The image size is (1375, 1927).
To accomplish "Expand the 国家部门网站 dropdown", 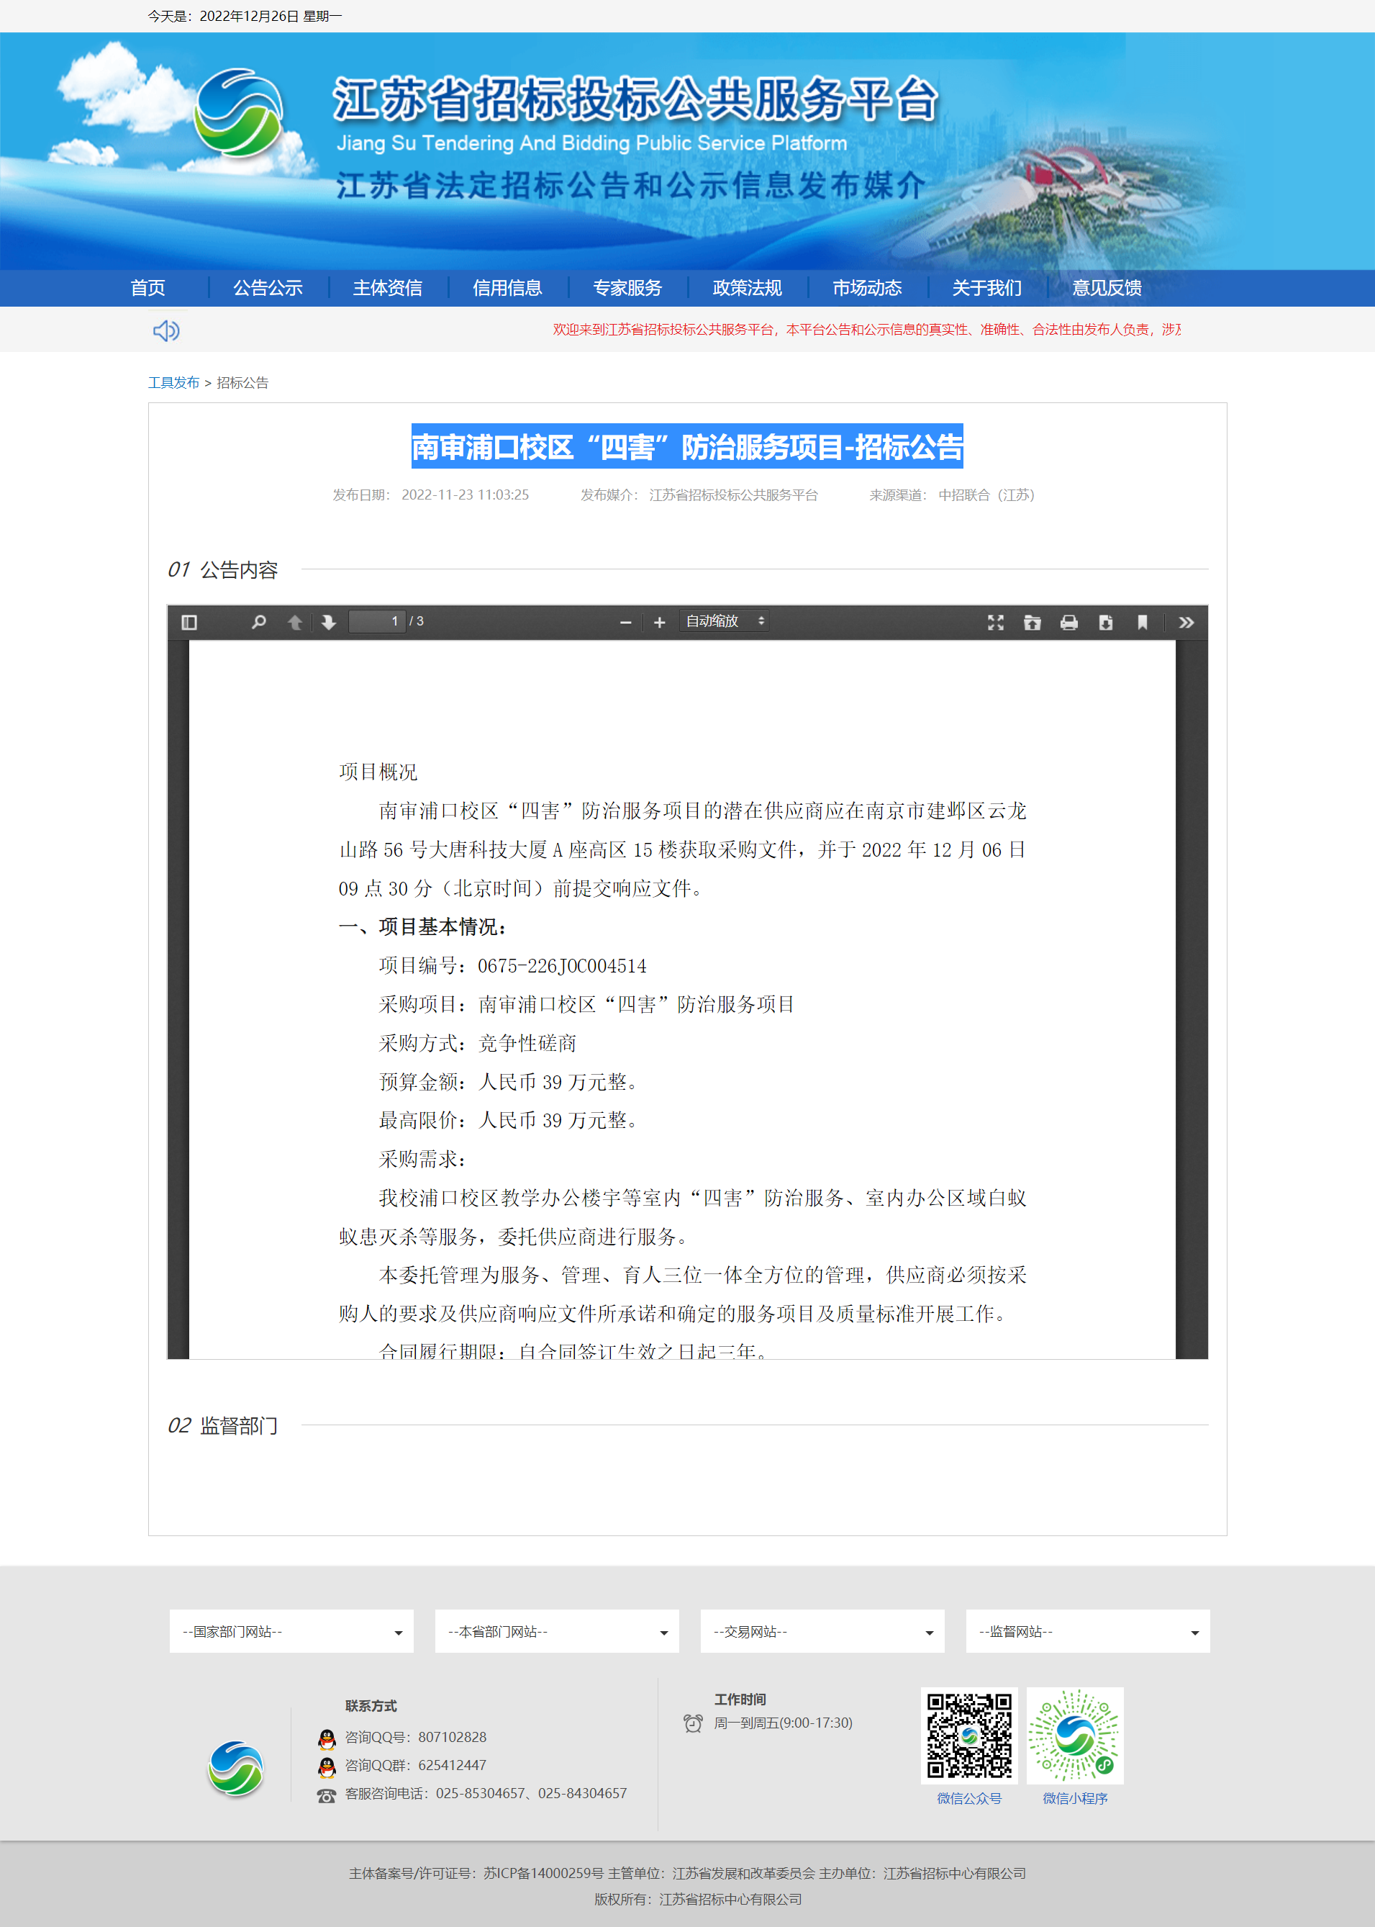I will click(x=291, y=1631).
